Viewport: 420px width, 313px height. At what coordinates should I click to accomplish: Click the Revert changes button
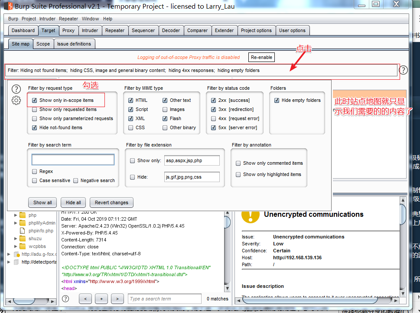111,202
